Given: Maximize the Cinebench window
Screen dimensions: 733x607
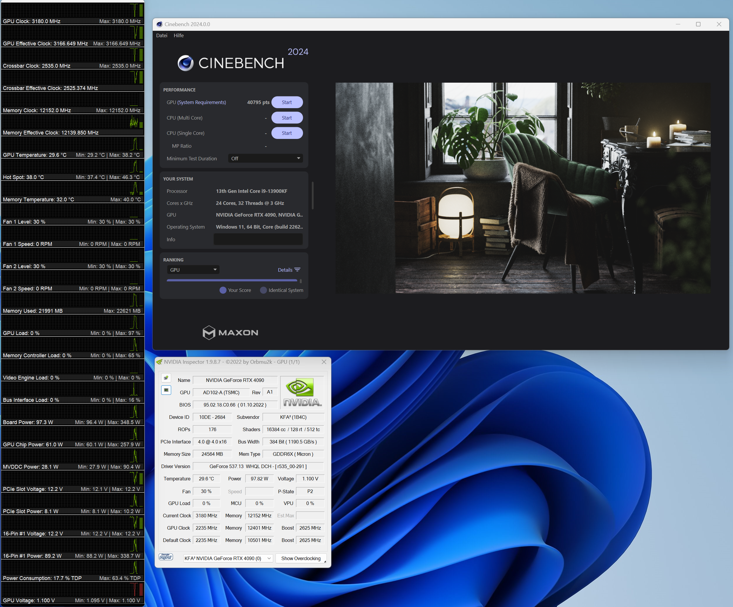Looking at the screenshot, I should pos(698,24).
